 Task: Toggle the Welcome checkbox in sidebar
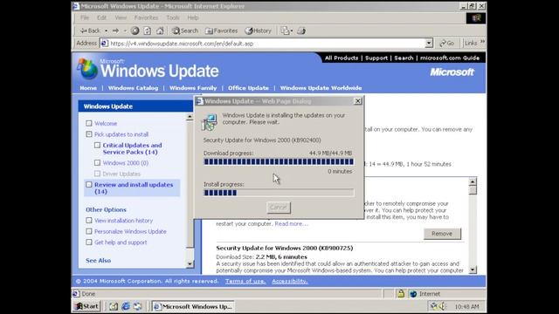coord(89,123)
